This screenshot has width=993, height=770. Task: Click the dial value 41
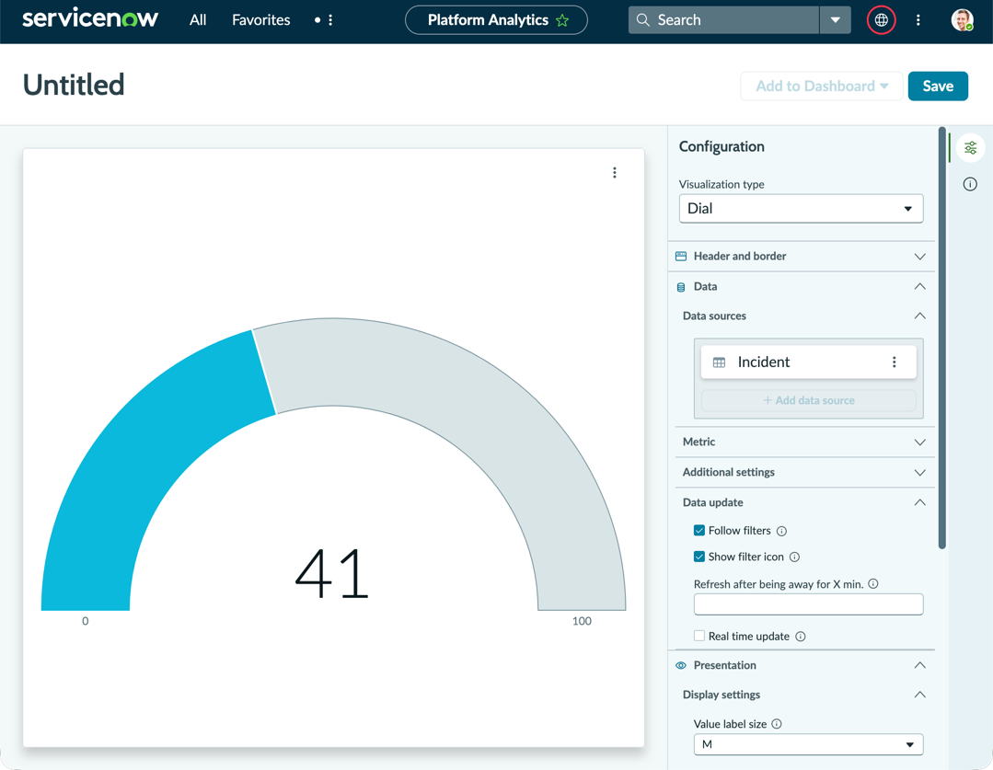point(332,573)
